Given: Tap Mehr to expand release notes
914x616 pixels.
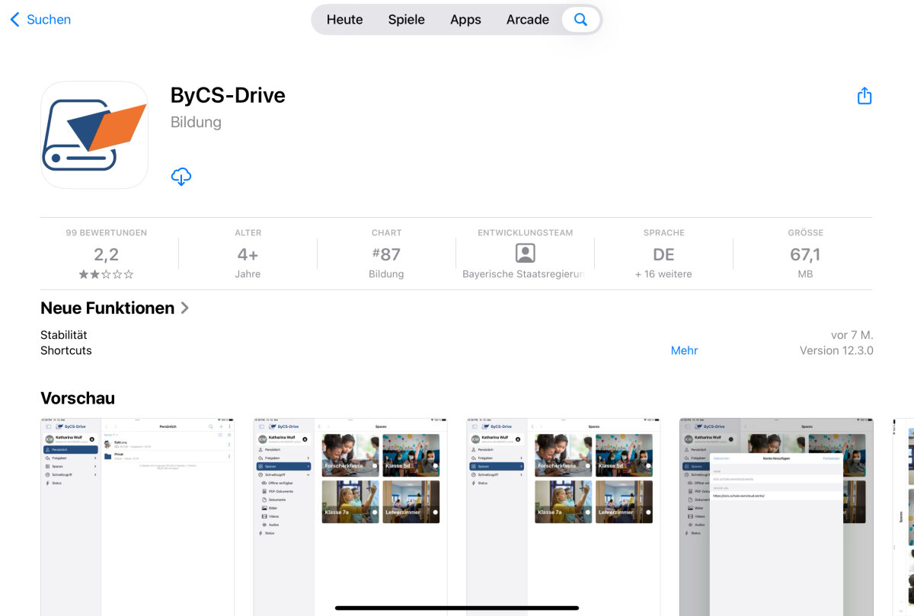Looking at the screenshot, I should click(x=684, y=350).
